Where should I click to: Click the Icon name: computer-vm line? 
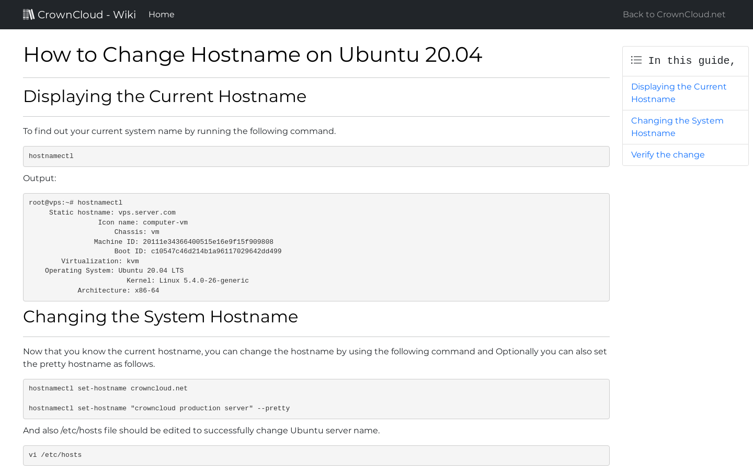pyautogui.click(x=143, y=223)
